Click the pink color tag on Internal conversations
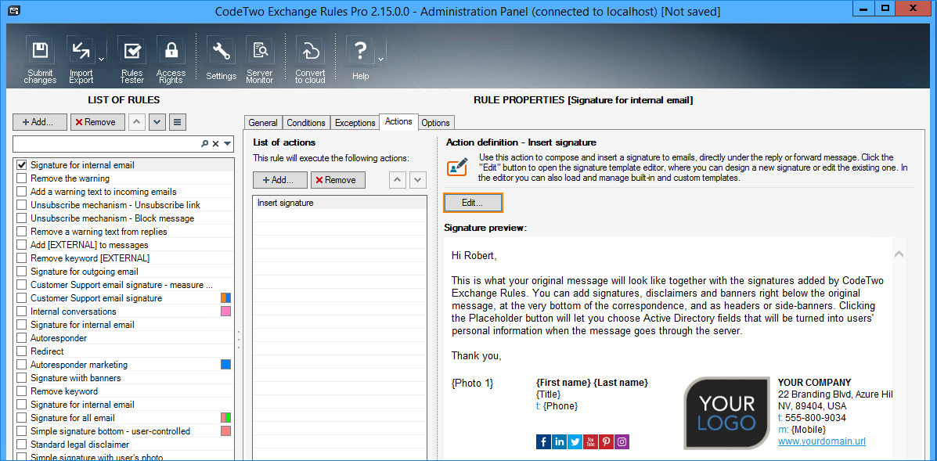937x461 pixels. (x=226, y=311)
